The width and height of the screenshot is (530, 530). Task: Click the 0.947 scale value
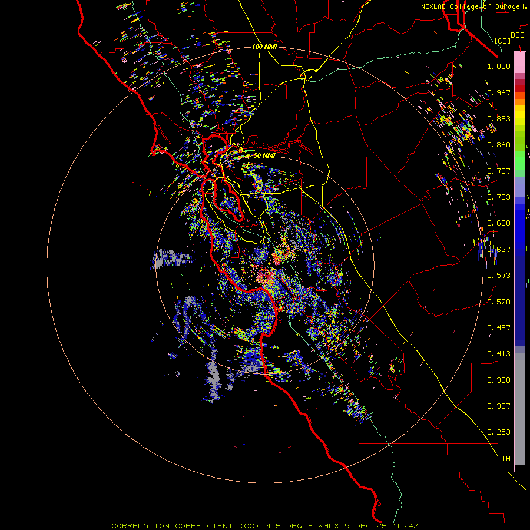pyautogui.click(x=499, y=92)
